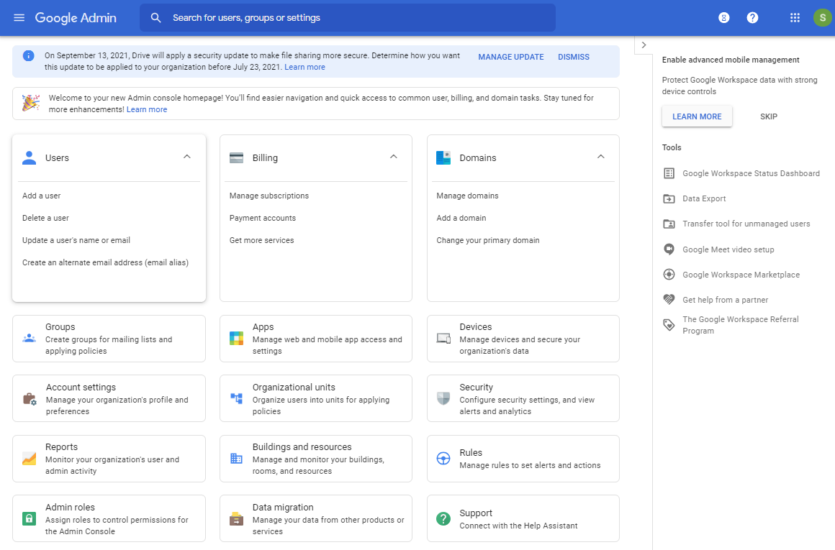Click the Account settings briefcase icon
Viewport: 835px width, 550px height.
tap(30, 398)
